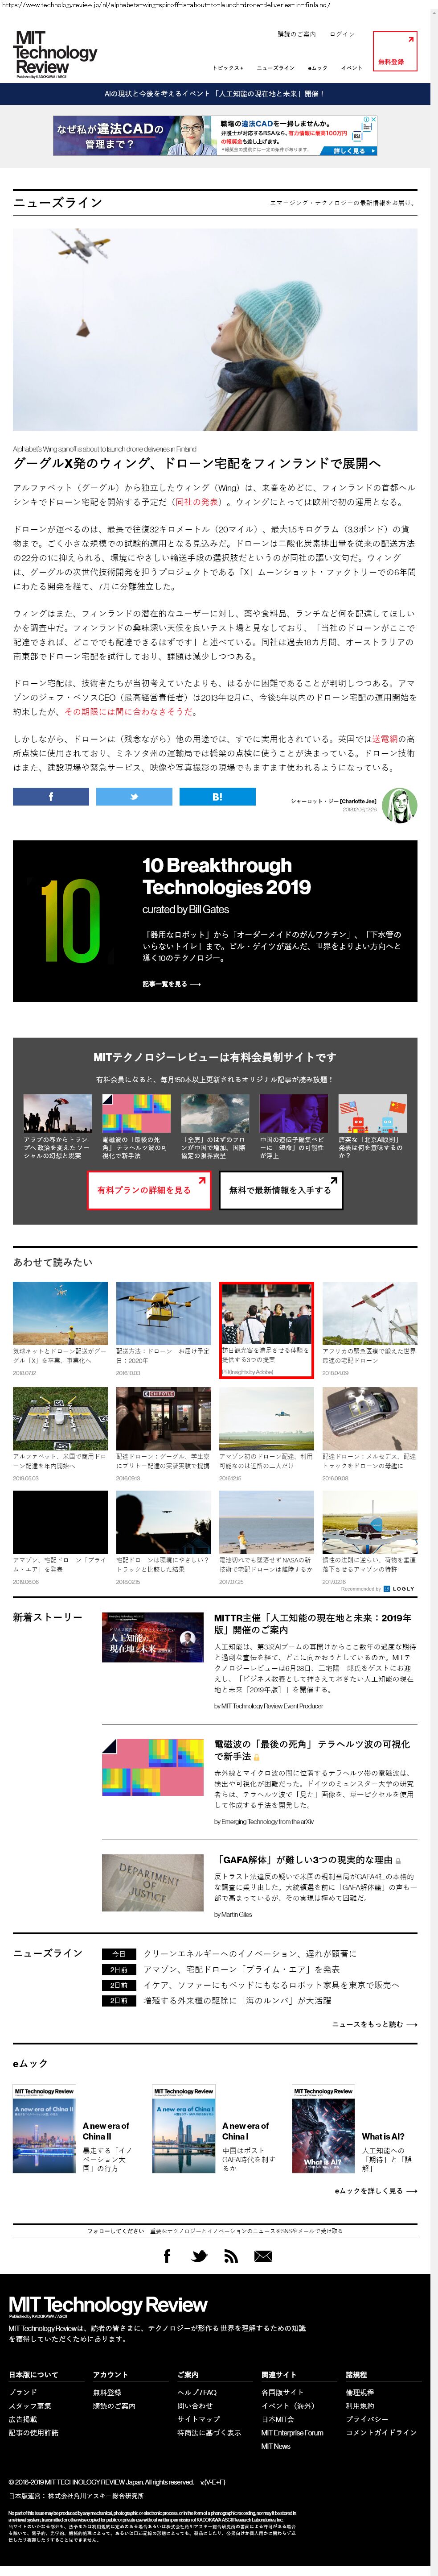Open the Twitter follow icon near the footer
The image size is (438, 2576).
[x=199, y=2256]
